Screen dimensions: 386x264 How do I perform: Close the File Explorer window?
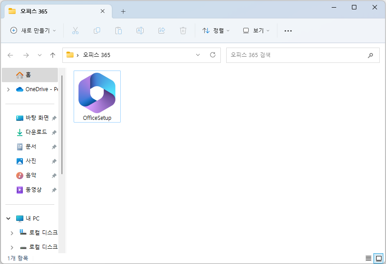[375, 7]
